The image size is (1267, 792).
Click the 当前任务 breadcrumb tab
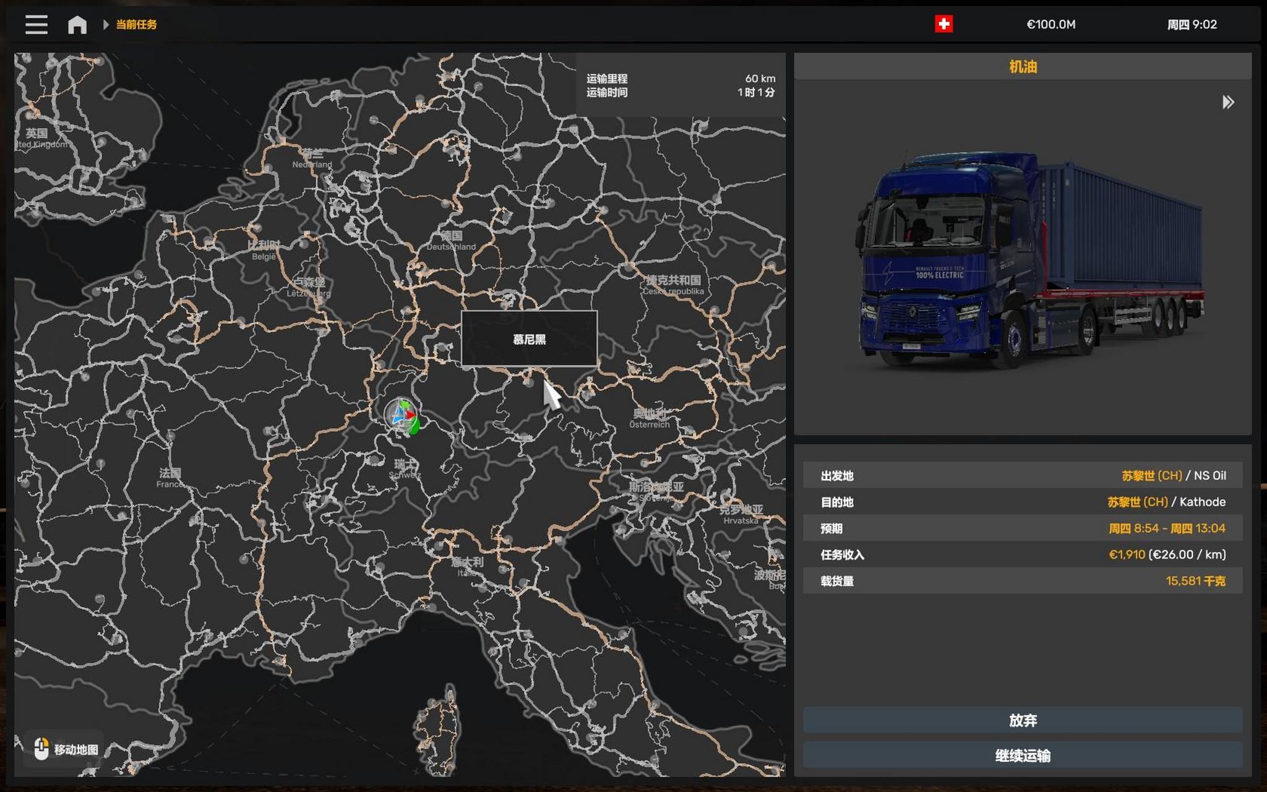[x=135, y=25]
